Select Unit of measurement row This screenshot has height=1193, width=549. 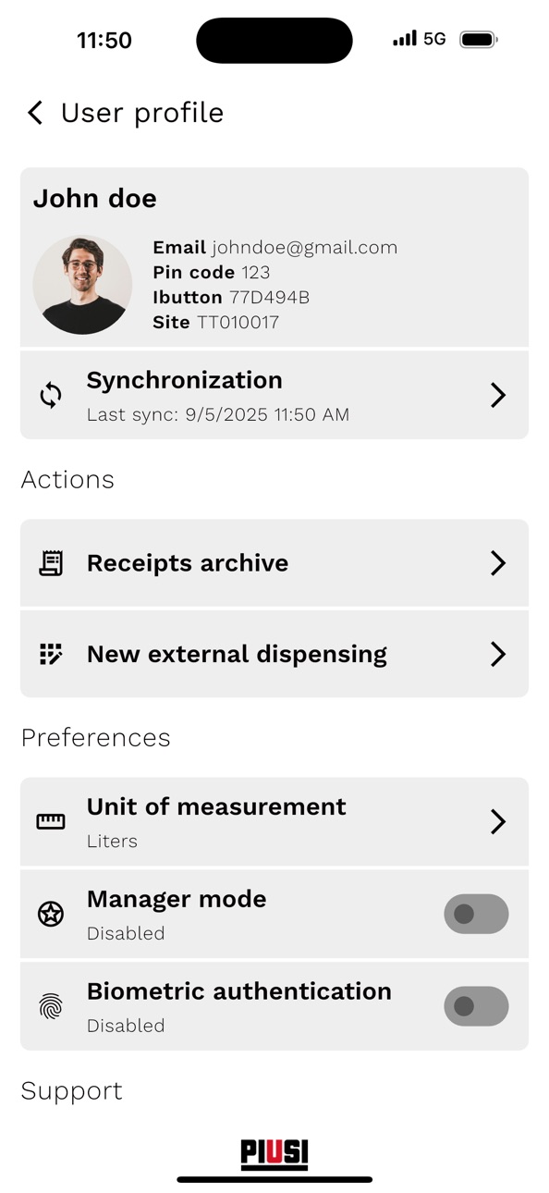coord(274,821)
